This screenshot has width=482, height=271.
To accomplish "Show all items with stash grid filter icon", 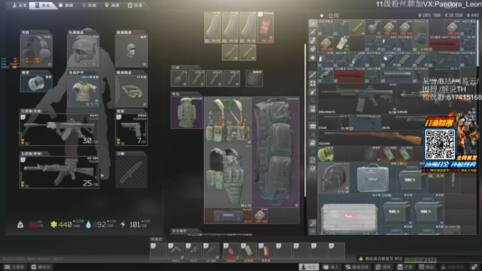I will tap(313, 23).
